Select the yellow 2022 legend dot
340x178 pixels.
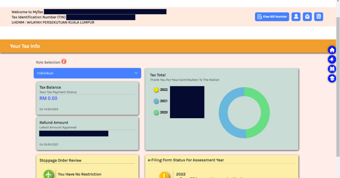pos(156,90)
